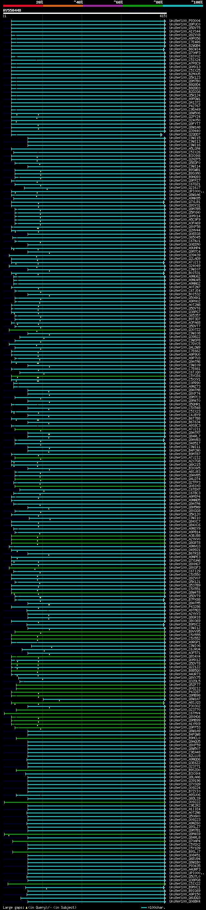Screen dimensions: 206x910
Task: Choose the UniRef100_C9WI15 entry
Action: pyautogui.click(x=185, y=138)
